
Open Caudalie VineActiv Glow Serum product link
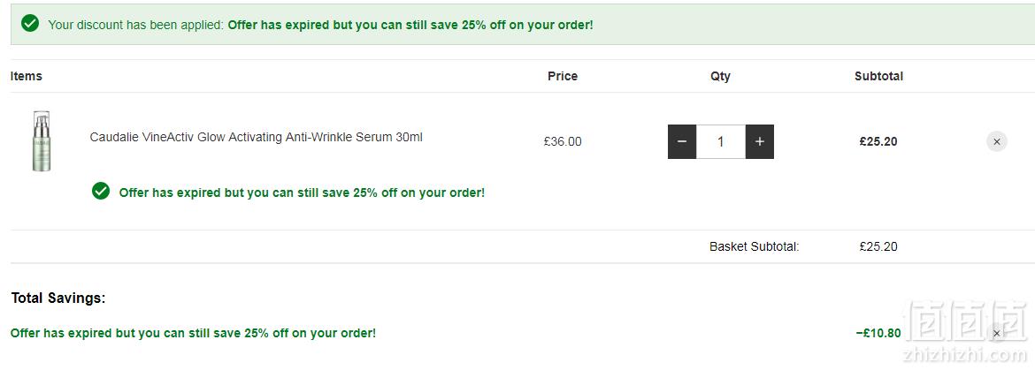[257, 137]
